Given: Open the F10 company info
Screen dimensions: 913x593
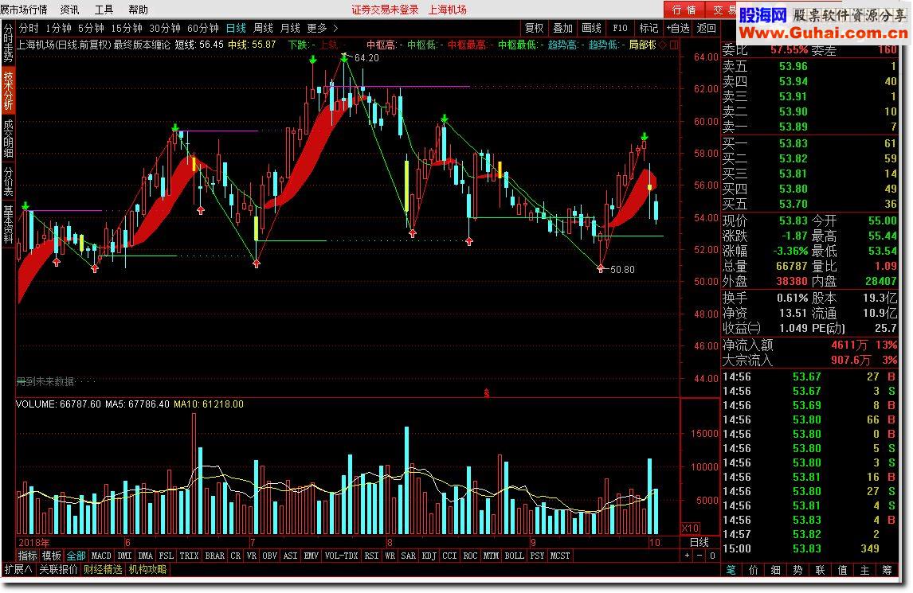Looking at the screenshot, I should point(620,28).
